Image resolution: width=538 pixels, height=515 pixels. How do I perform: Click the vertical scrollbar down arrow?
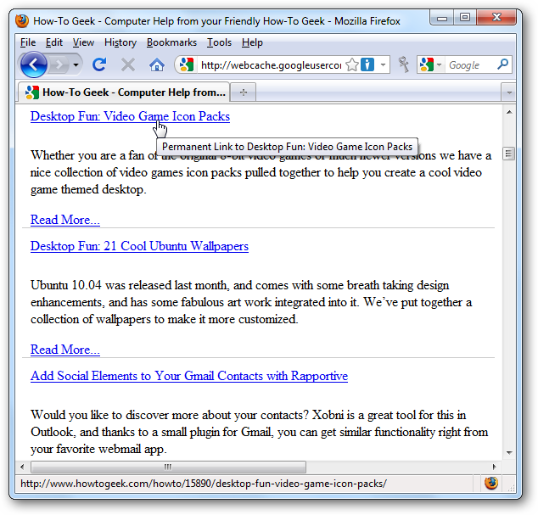coord(509,453)
